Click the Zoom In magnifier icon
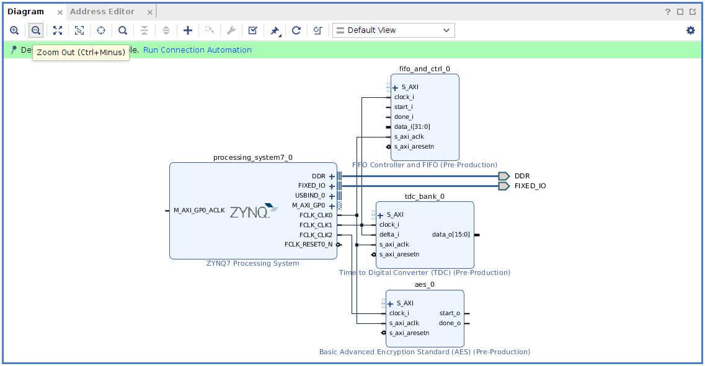705x366 pixels. [x=14, y=30]
